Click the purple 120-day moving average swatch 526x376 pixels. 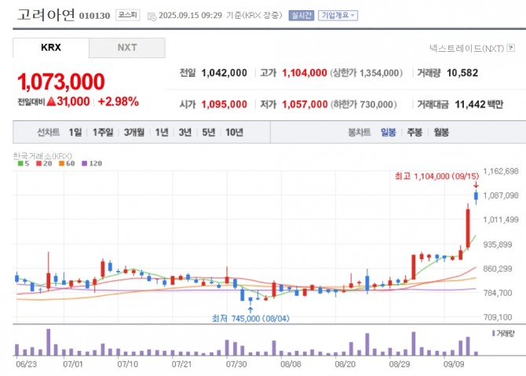coord(85,163)
